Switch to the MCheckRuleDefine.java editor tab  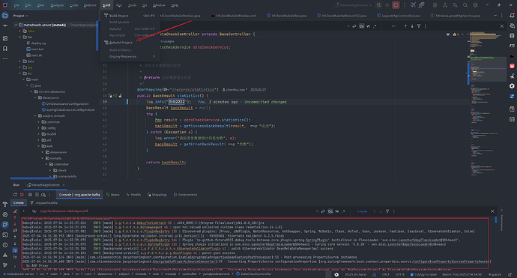coord(286,16)
